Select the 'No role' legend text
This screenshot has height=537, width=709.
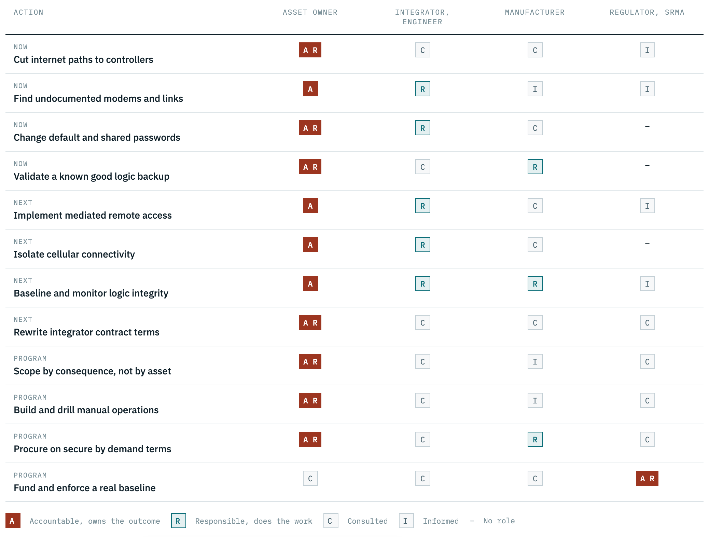click(x=499, y=521)
